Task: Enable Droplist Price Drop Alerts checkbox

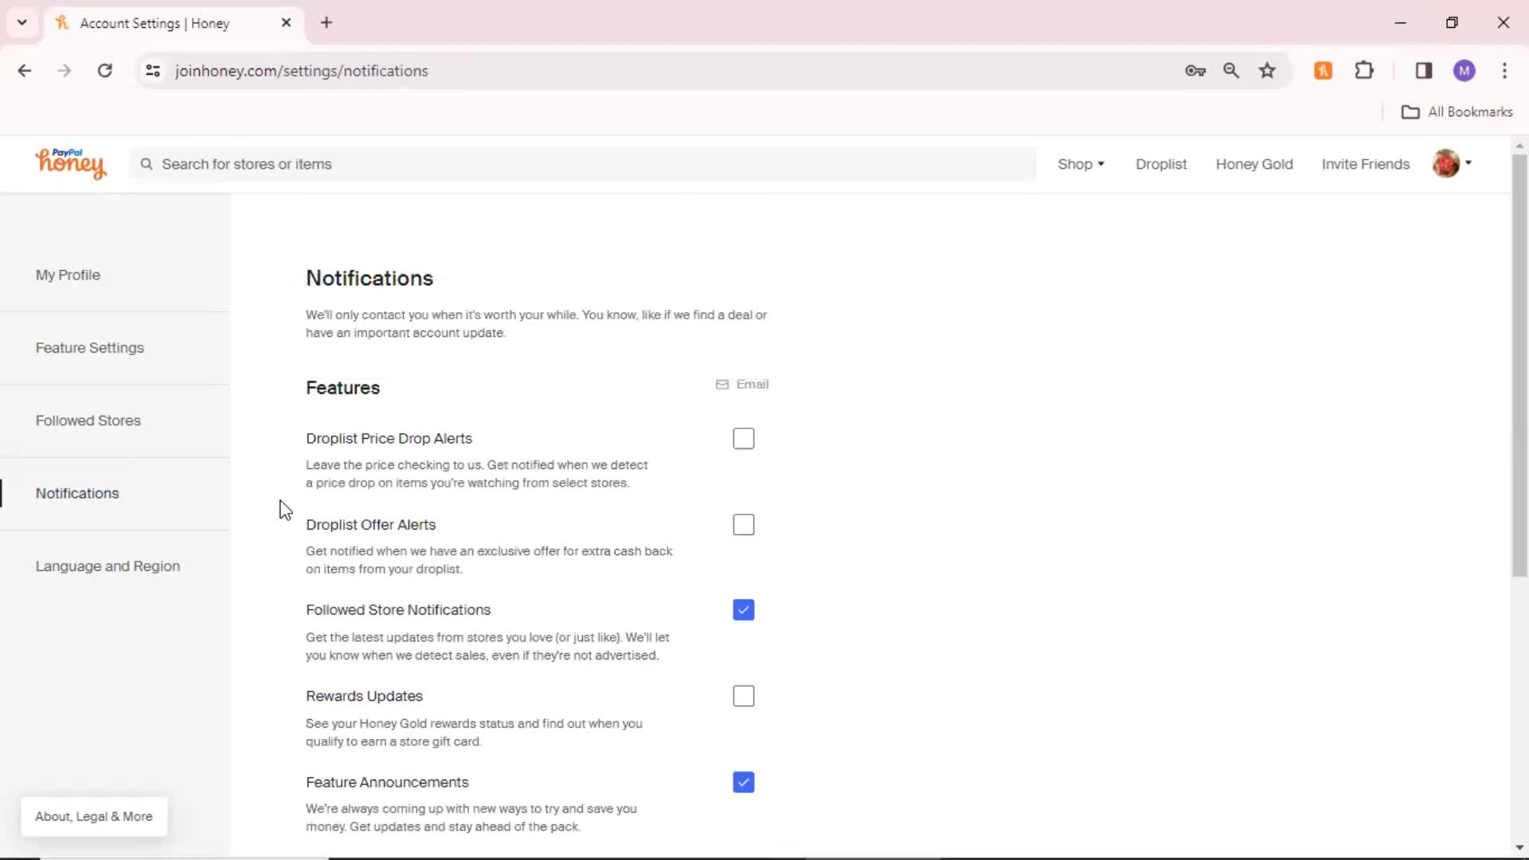Action: click(744, 438)
